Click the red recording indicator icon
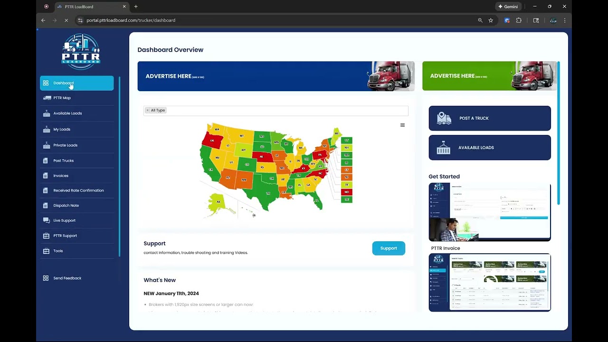This screenshot has width=608, height=342. (46, 7)
